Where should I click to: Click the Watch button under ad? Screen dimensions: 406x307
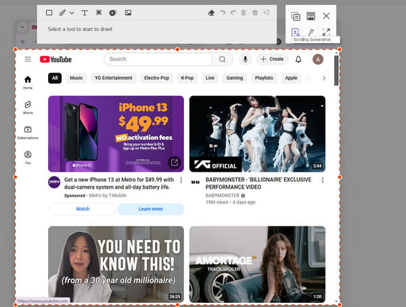click(83, 209)
